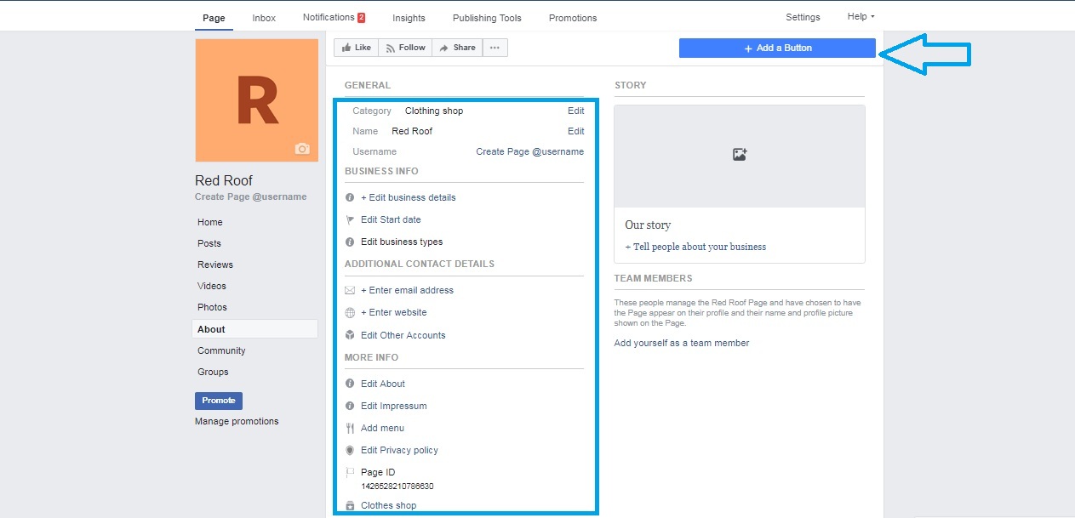Click Create Page @username under Red Roof
Viewport: 1075px width, 518px height.
pyautogui.click(x=250, y=196)
